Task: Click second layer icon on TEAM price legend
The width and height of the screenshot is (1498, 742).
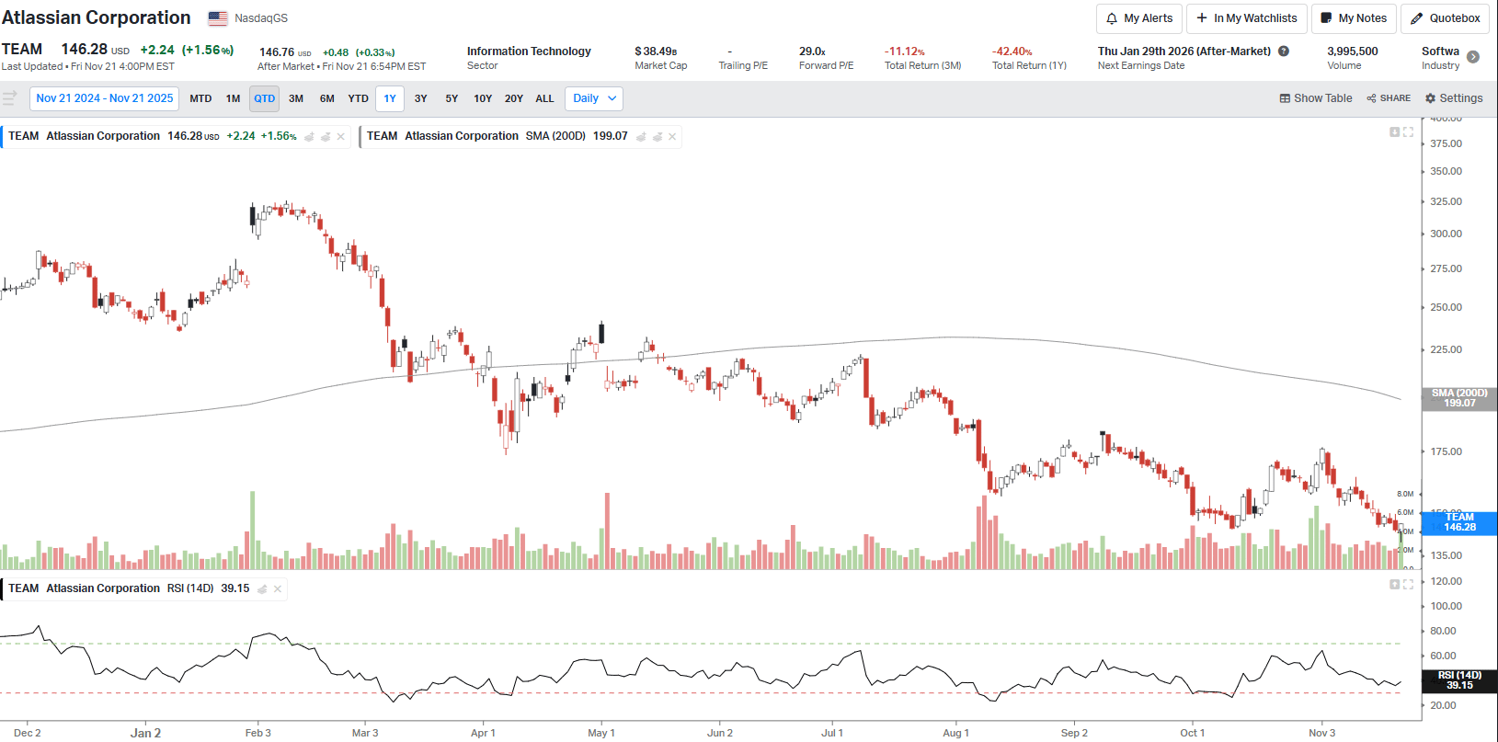Action: (x=326, y=137)
